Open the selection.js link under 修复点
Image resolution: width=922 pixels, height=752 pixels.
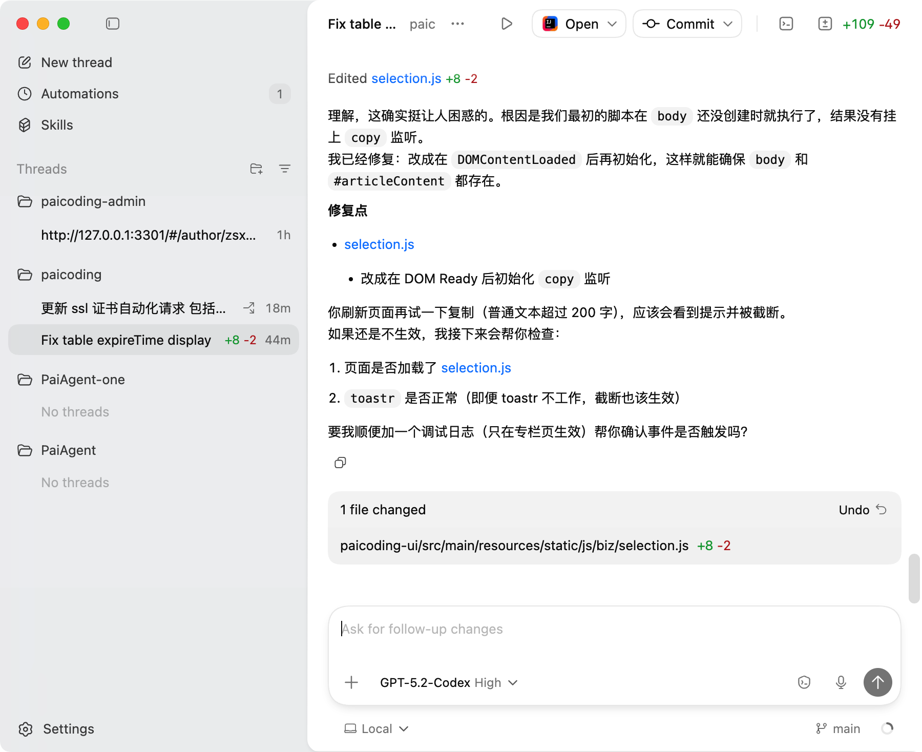pyautogui.click(x=379, y=244)
